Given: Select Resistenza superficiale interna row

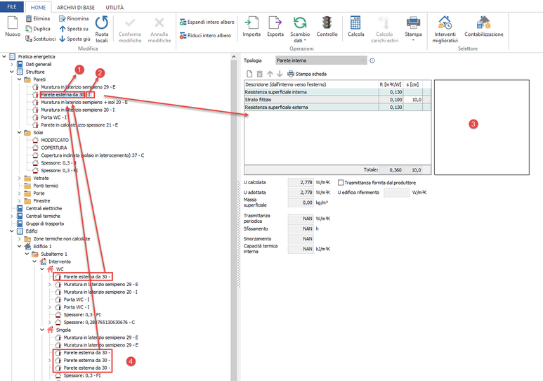Looking at the screenshot, I should pos(337,92).
